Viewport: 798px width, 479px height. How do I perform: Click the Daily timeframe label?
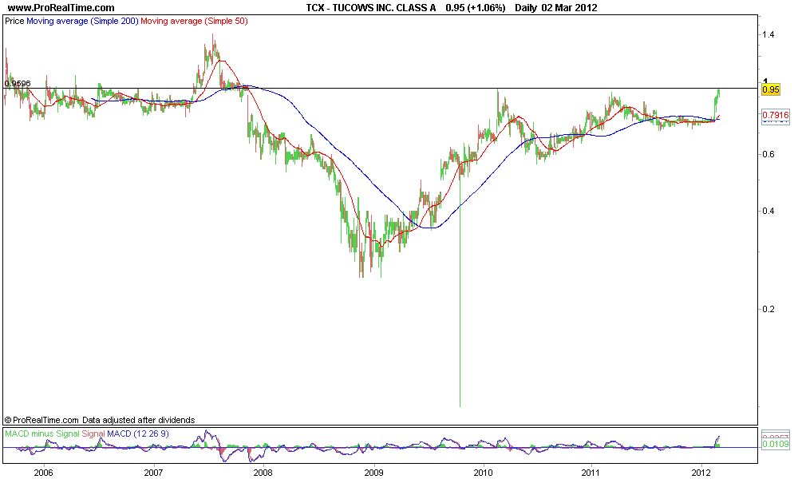tap(526, 8)
